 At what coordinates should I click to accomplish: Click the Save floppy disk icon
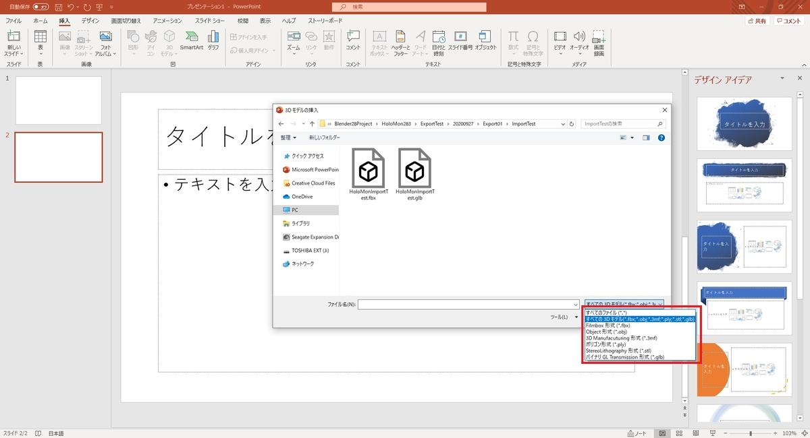[x=59, y=7]
